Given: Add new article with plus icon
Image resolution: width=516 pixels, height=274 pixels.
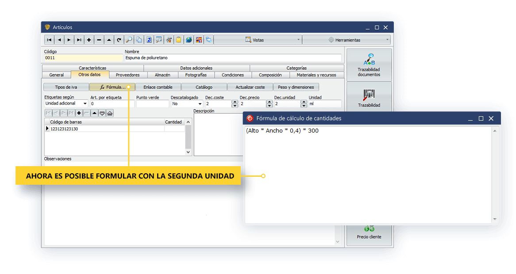Looking at the screenshot, I should 89,40.
